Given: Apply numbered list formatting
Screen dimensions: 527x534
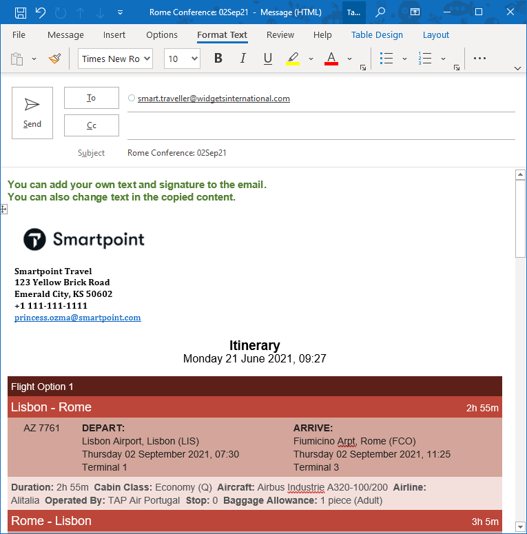Looking at the screenshot, I should [x=425, y=59].
